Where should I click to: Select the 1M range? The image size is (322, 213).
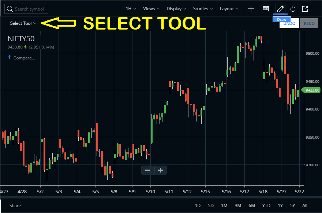pyautogui.click(x=224, y=206)
